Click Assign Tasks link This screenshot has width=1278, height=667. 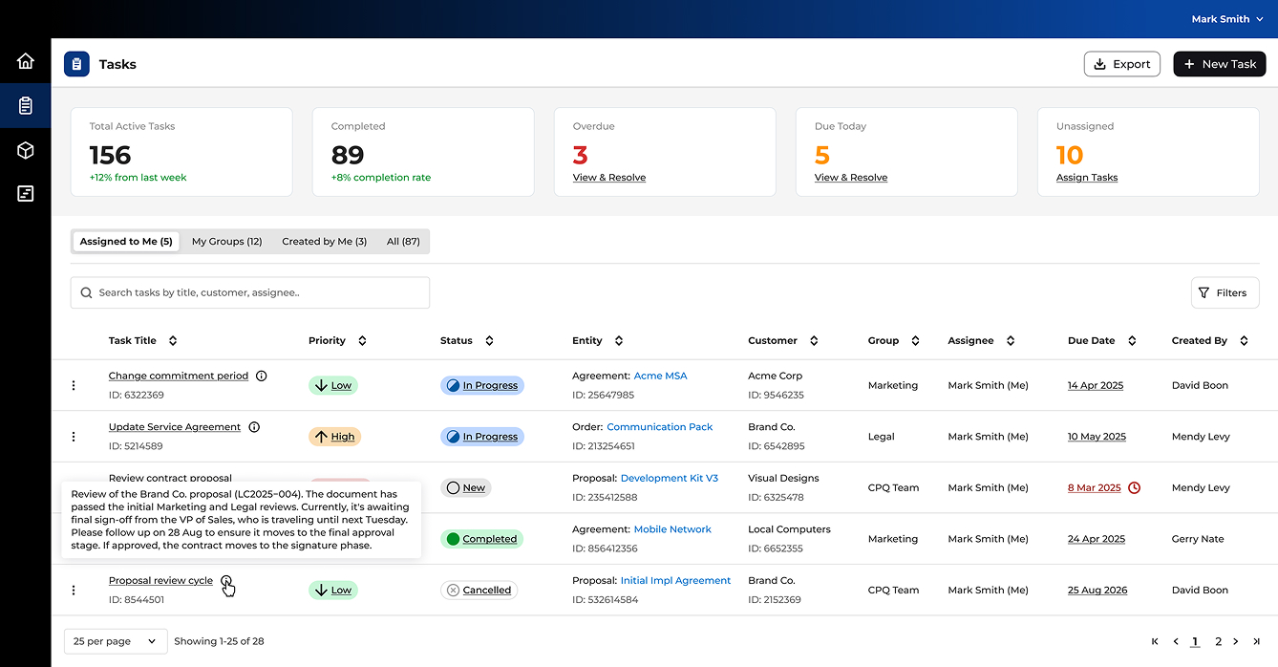1087,178
